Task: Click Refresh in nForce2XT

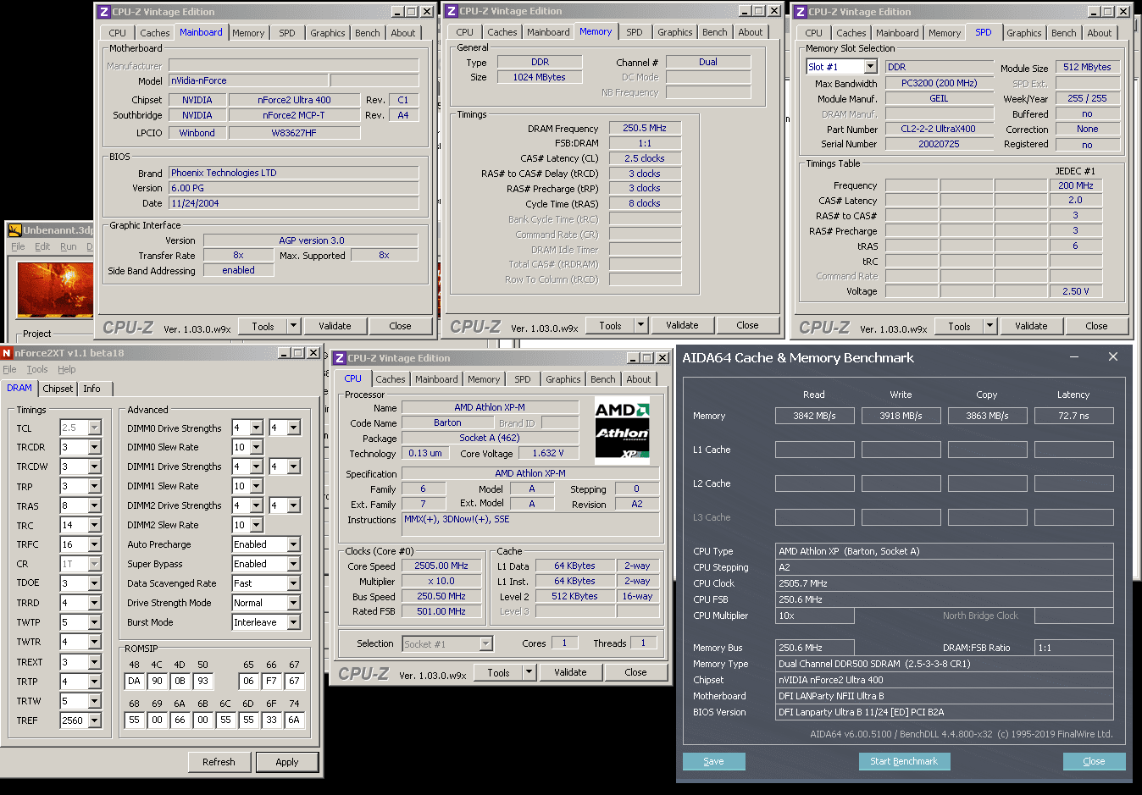Action: [x=219, y=762]
